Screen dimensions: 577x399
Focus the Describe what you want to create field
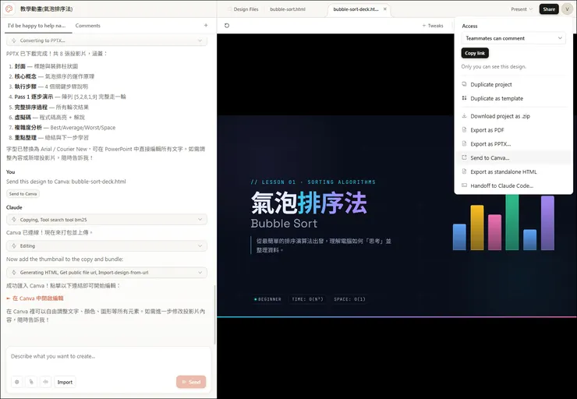(108, 356)
